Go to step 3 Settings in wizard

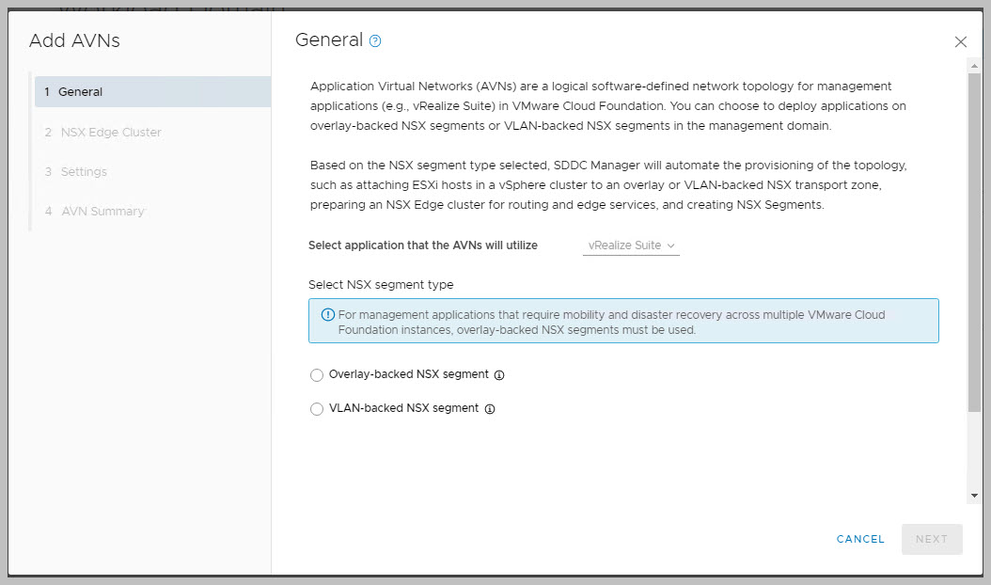tap(84, 172)
